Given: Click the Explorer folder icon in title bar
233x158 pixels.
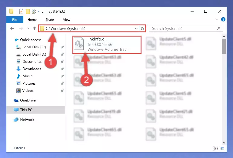Looking at the screenshot, I should coord(11,11).
